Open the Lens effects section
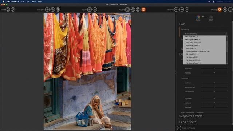 (188, 122)
